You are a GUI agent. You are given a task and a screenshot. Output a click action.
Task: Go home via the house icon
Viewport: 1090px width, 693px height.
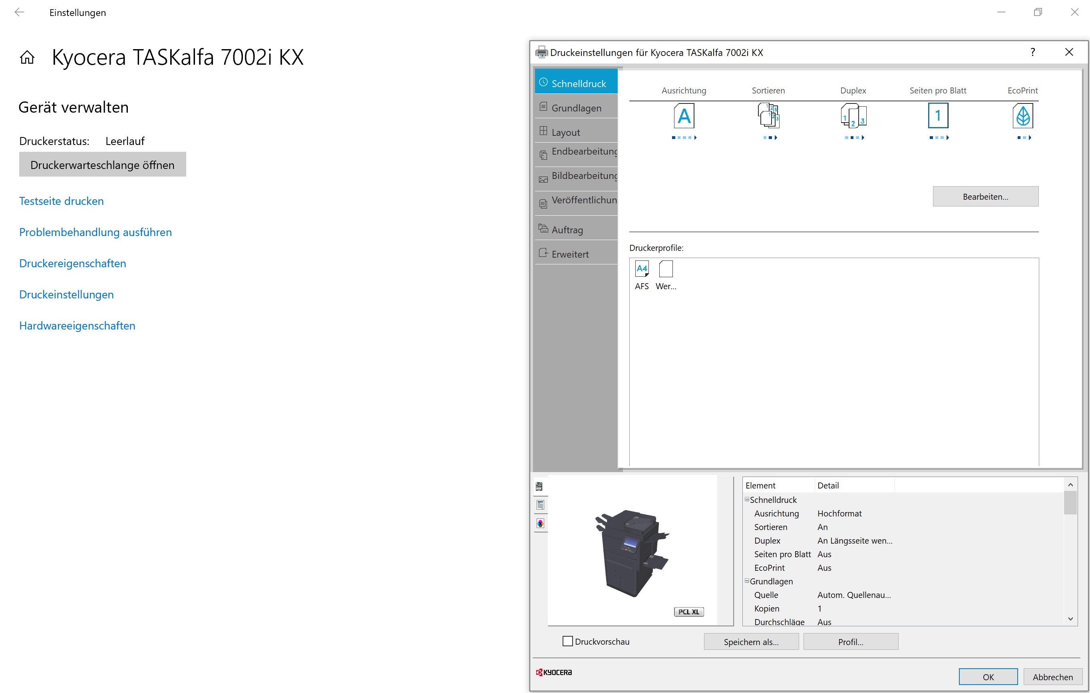tap(27, 58)
